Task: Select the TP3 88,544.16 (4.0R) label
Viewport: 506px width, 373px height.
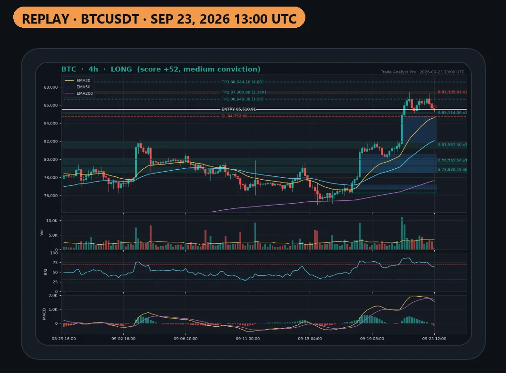Action: 242,82
